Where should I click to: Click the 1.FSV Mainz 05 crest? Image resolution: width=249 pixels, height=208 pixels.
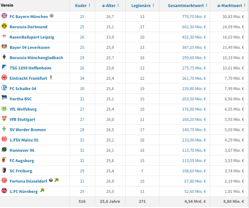[x=4, y=139]
